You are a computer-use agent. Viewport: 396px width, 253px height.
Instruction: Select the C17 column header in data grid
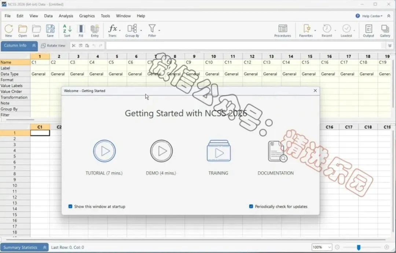tap(349, 127)
